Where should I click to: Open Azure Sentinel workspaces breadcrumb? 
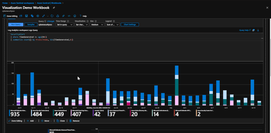coord(22,3)
